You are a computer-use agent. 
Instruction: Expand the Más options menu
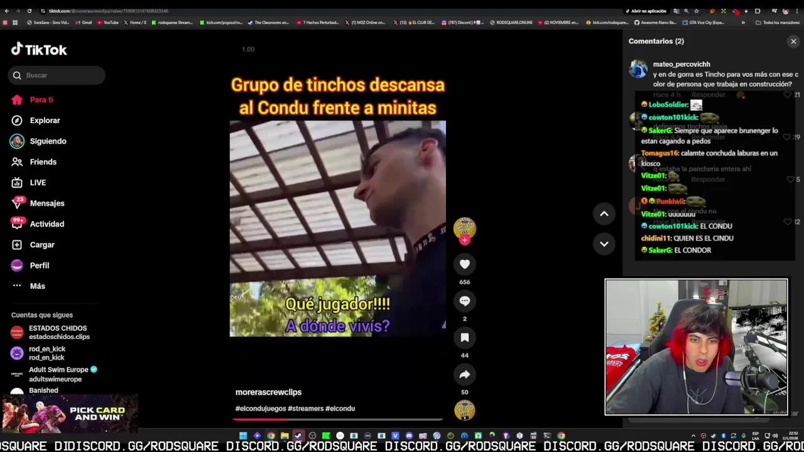[37, 286]
